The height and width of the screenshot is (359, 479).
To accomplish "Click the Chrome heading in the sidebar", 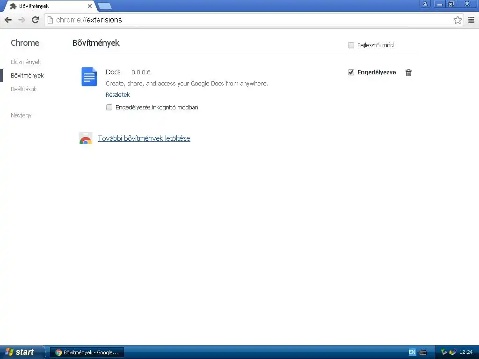I will tap(25, 43).
